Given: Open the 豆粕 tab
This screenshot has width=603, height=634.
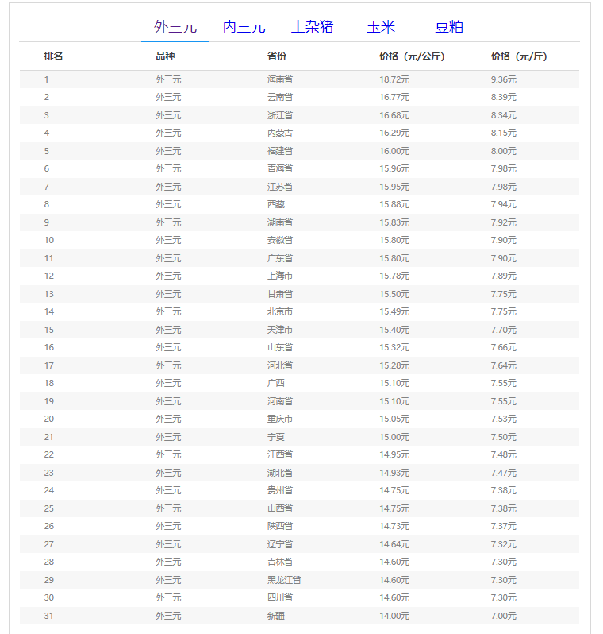Looking at the screenshot, I should pos(449,27).
